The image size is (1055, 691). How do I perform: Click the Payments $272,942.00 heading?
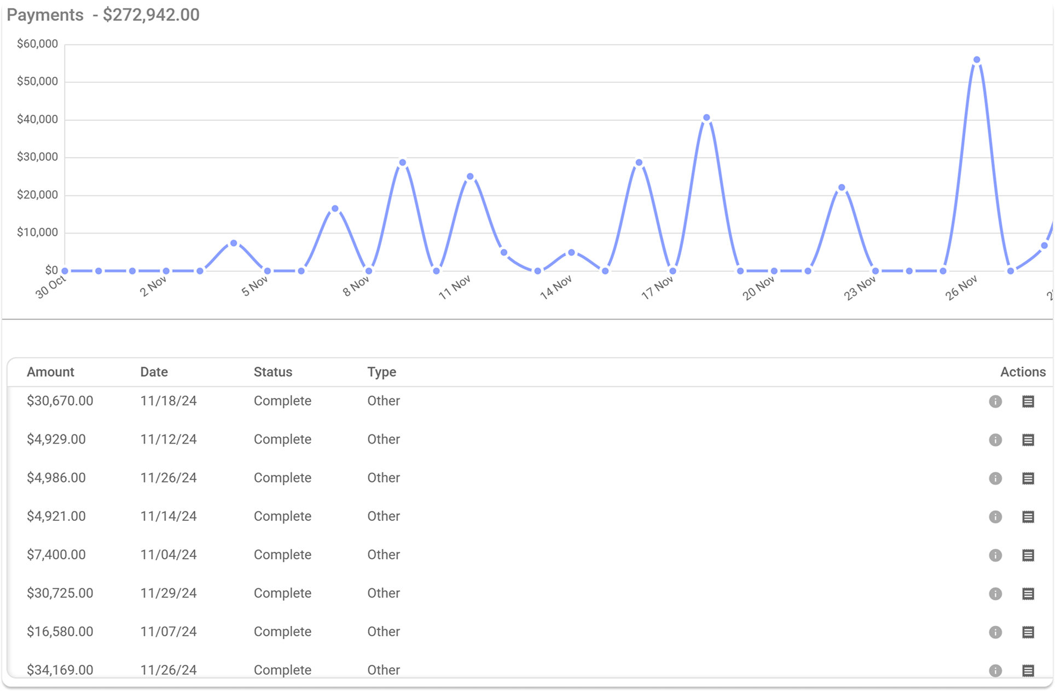point(103,15)
